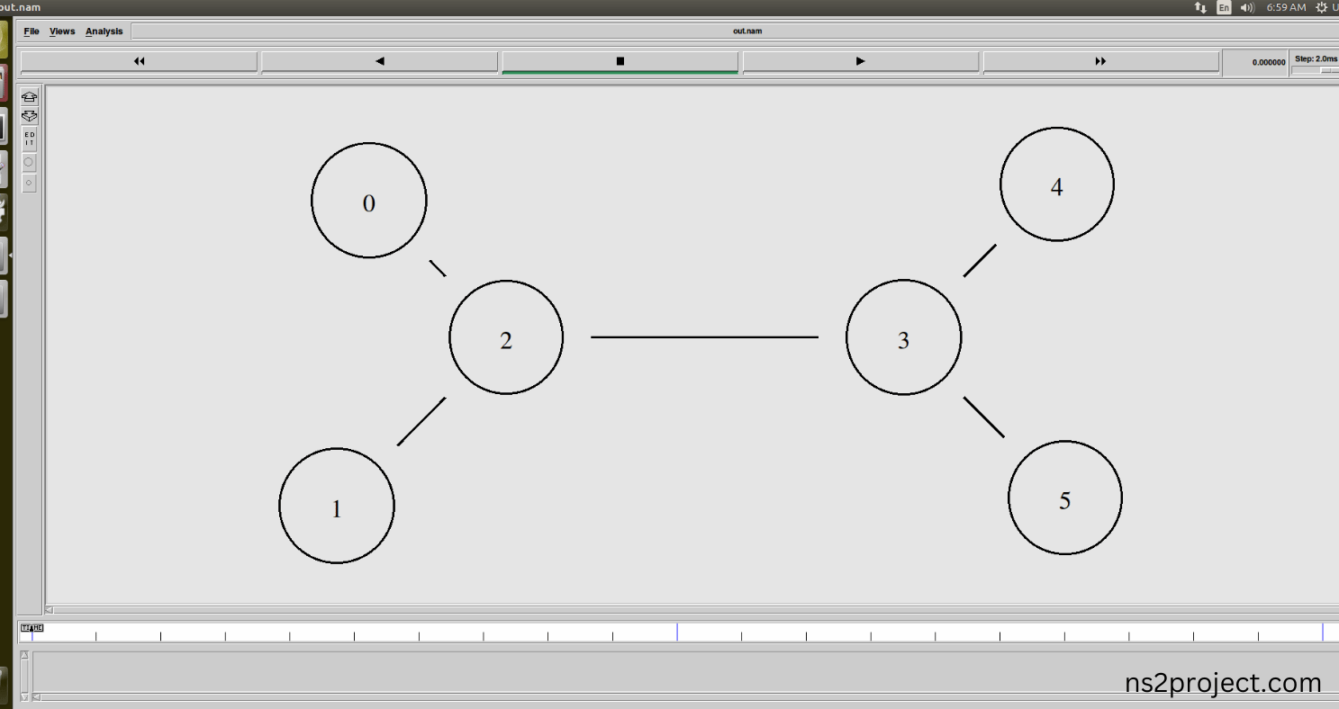Click the Step 2.0ms speed slider
Image resolution: width=1339 pixels, height=709 pixels.
[x=1316, y=69]
